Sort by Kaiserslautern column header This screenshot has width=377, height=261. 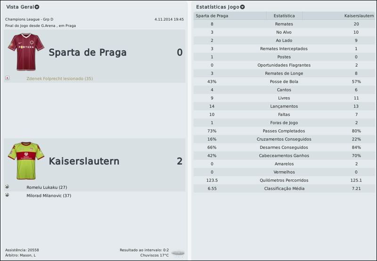(338, 16)
